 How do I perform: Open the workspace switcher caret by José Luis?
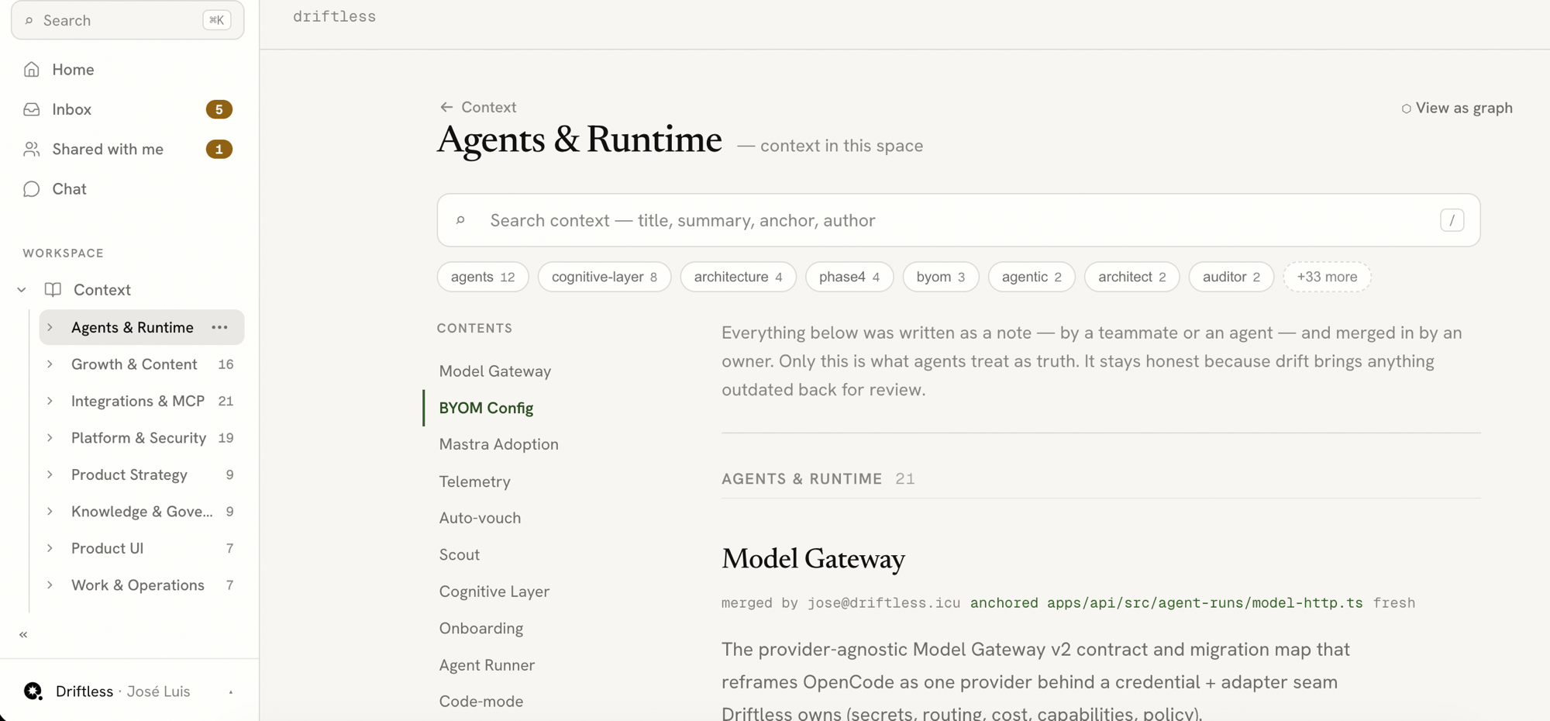[231, 692]
